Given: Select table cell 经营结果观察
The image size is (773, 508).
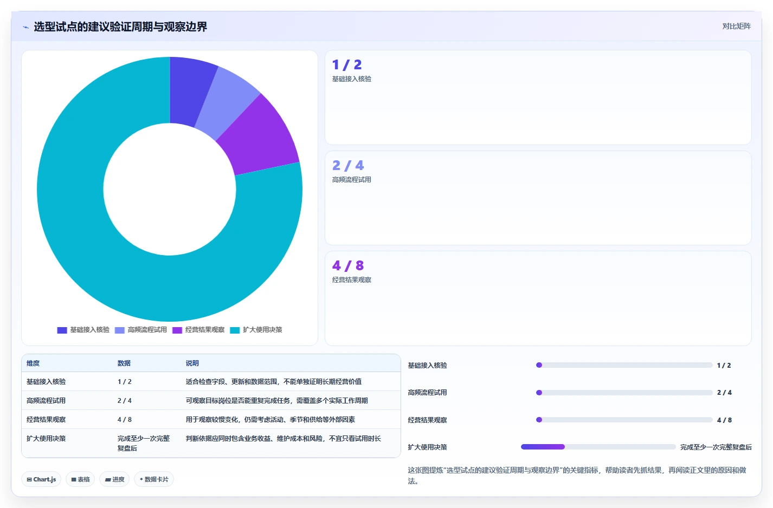Looking at the screenshot, I should (x=46, y=420).
